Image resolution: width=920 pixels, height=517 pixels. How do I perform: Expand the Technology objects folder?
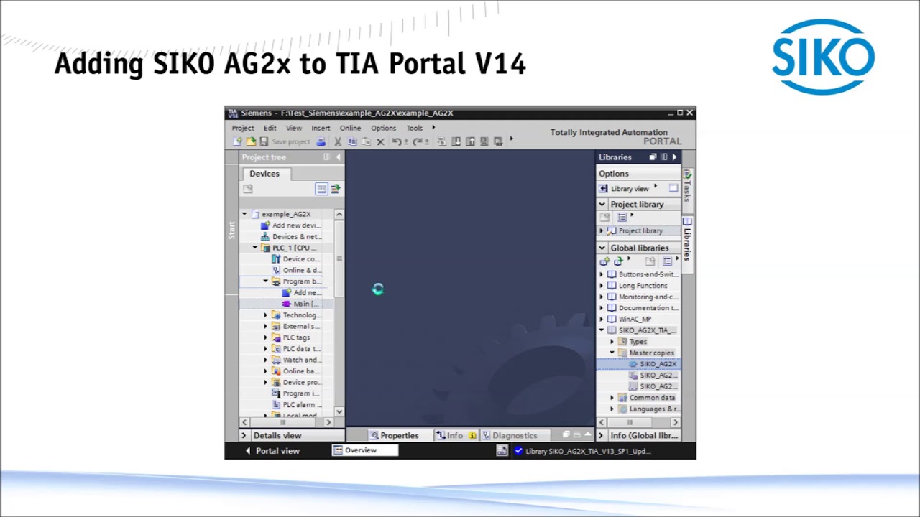(x=266, y=315)
